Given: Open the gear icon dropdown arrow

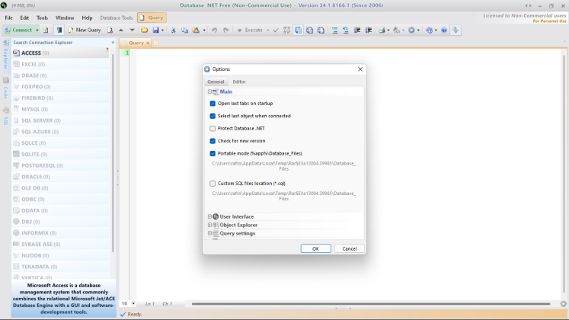Looking at the screenshot, I should (x=418, y=30).
